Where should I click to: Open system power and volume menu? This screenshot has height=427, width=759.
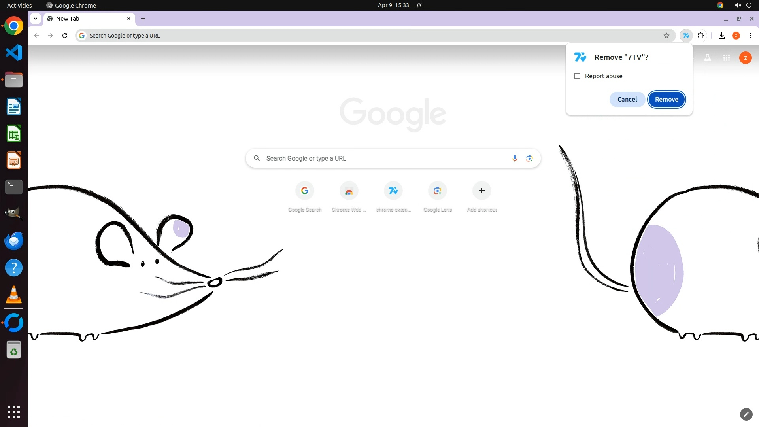(x=743, y=5)
